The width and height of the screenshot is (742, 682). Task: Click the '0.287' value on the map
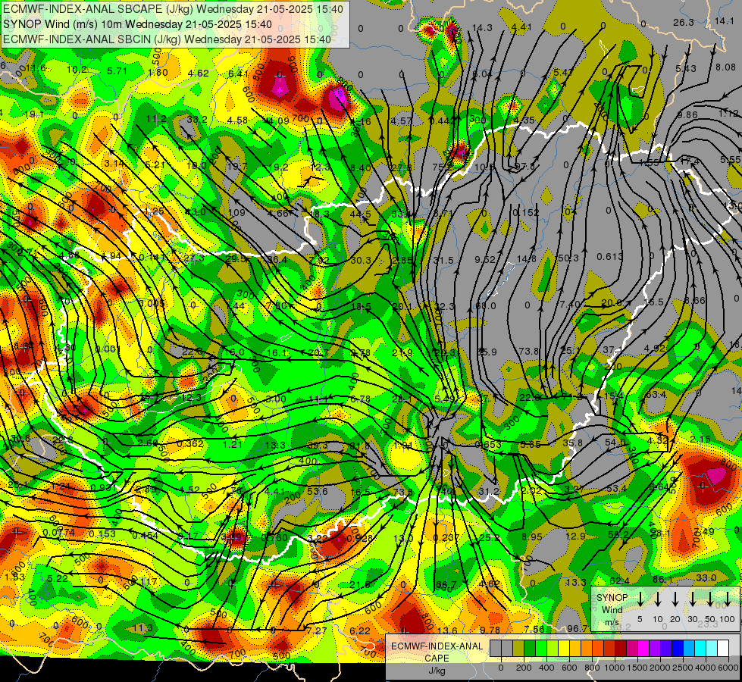(x=446, y=538)
